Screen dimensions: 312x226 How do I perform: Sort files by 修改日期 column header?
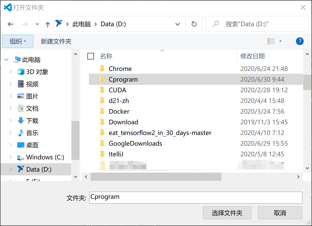pos(253,56)
